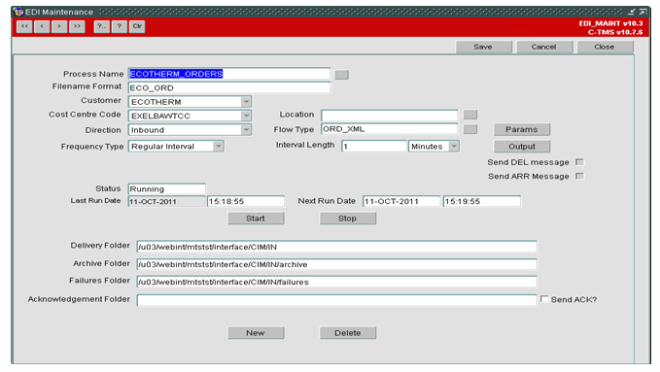This screenshot has height=372, width=660.
Task: Click the empty Location field
Action: click(x=390, y=116)
